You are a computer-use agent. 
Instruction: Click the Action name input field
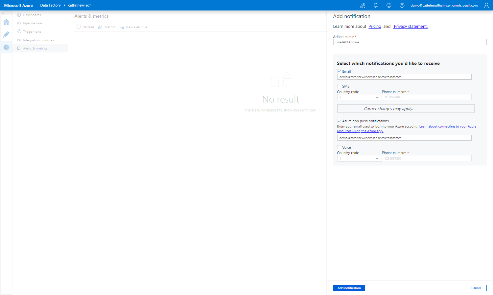(410, 42)
